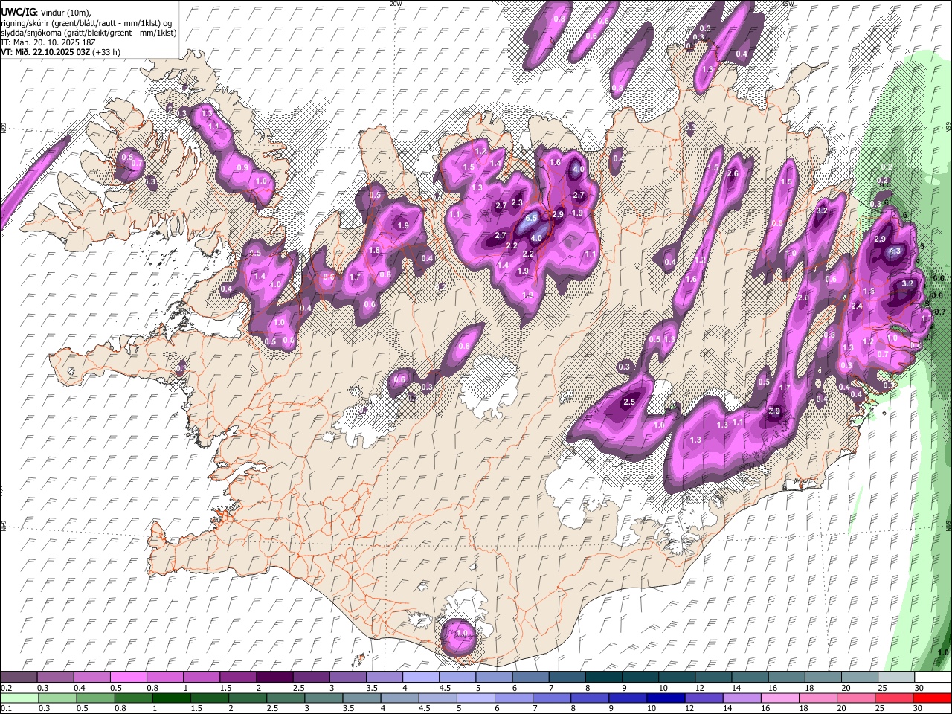Click the darkest purple 2–2.5 snow legend swatch
The width and height of the screenshot is (952, 714).
(274, 678)
